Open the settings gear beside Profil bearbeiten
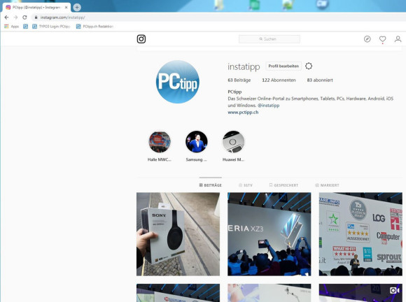406x302 pixels. coord(309,66)
